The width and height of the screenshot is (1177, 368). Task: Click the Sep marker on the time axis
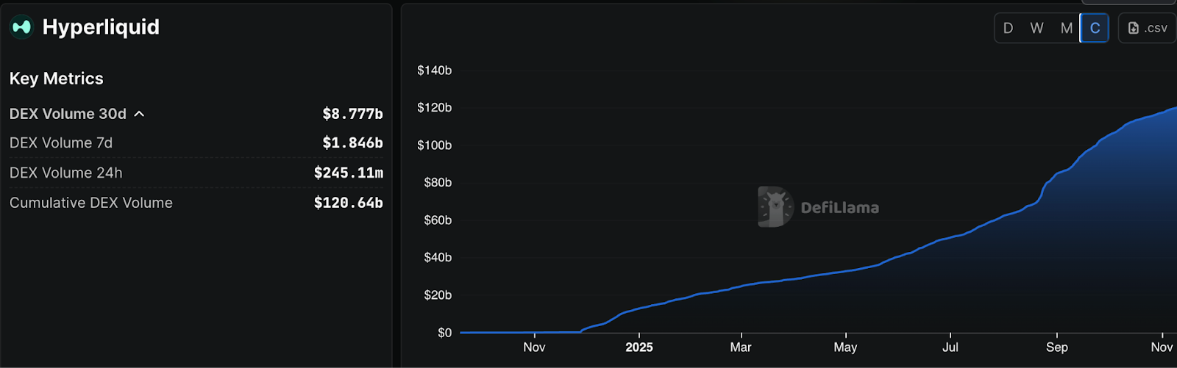point(1056,347)
